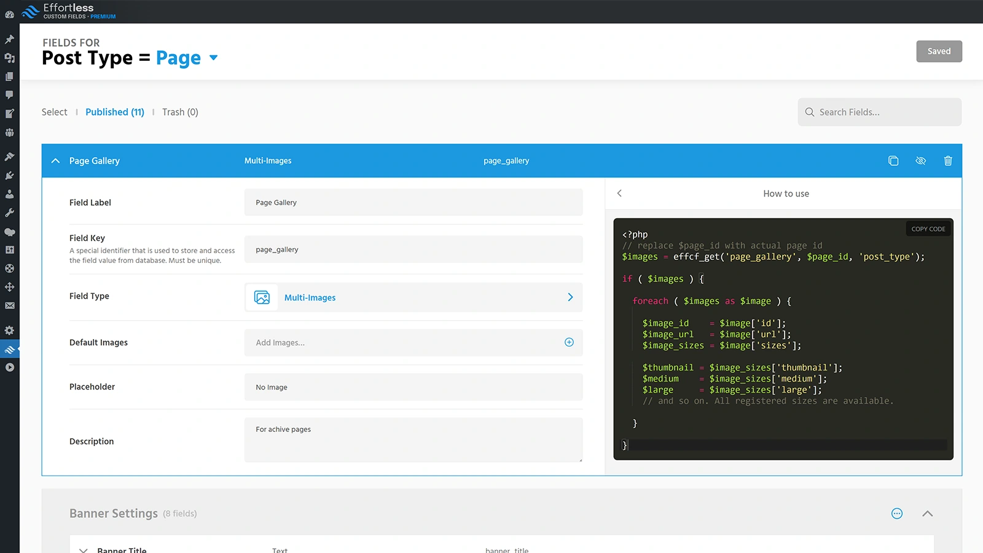
Task: Toggle visibility of the field using slashed eye
Action: coord(920,160)
